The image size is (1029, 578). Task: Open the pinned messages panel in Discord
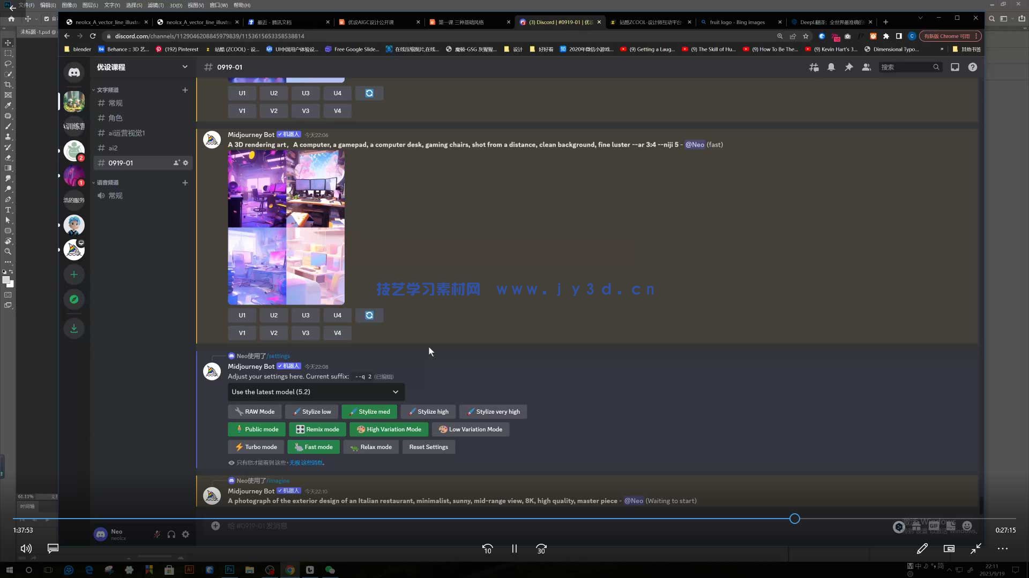[849, 67]
